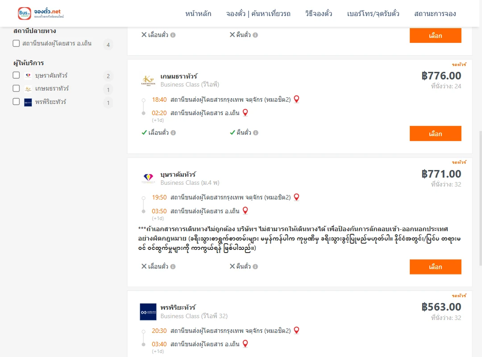Click the พรพิริยะทัวร์ logo in filter list
The width and height of the screenshot is (482, 357).
[28, 102]
